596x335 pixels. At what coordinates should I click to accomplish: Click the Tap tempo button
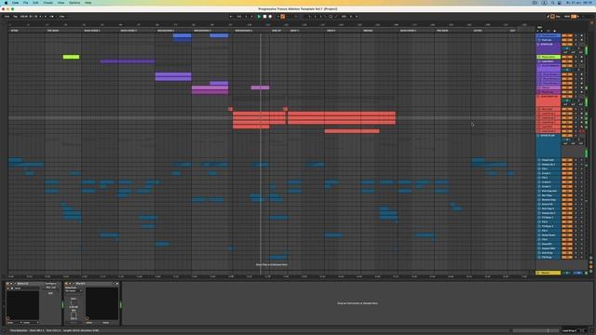(x=15, y=17)
